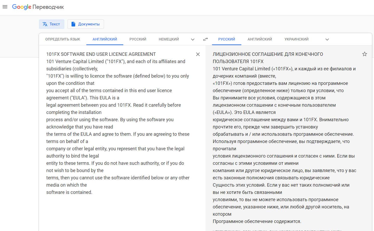Viewport: 374px width, 231px height.
Task: Click the Google logo
Action: click(22, 7)
